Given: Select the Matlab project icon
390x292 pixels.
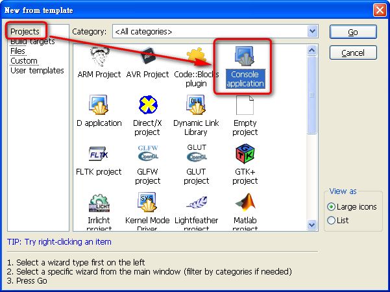Looking at the screenshot, I should click(x=245, y=201).
